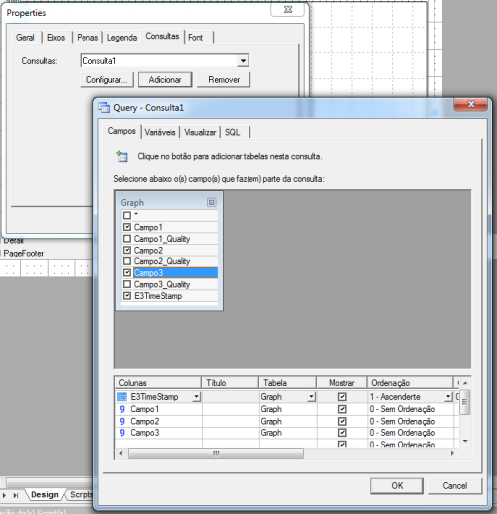Screen dimensions: 497x514
Task: Close the Graph table box
Action: pos(211,202)
